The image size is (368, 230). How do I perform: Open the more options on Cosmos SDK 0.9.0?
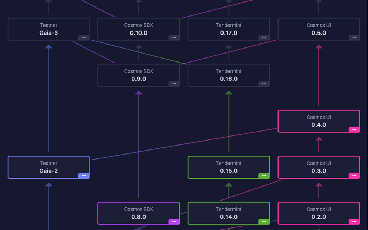tap(174, 83)
